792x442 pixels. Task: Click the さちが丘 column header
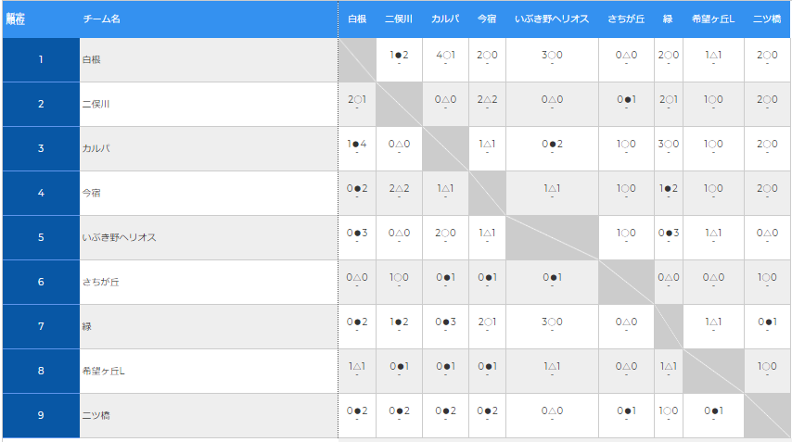(626, 19)
